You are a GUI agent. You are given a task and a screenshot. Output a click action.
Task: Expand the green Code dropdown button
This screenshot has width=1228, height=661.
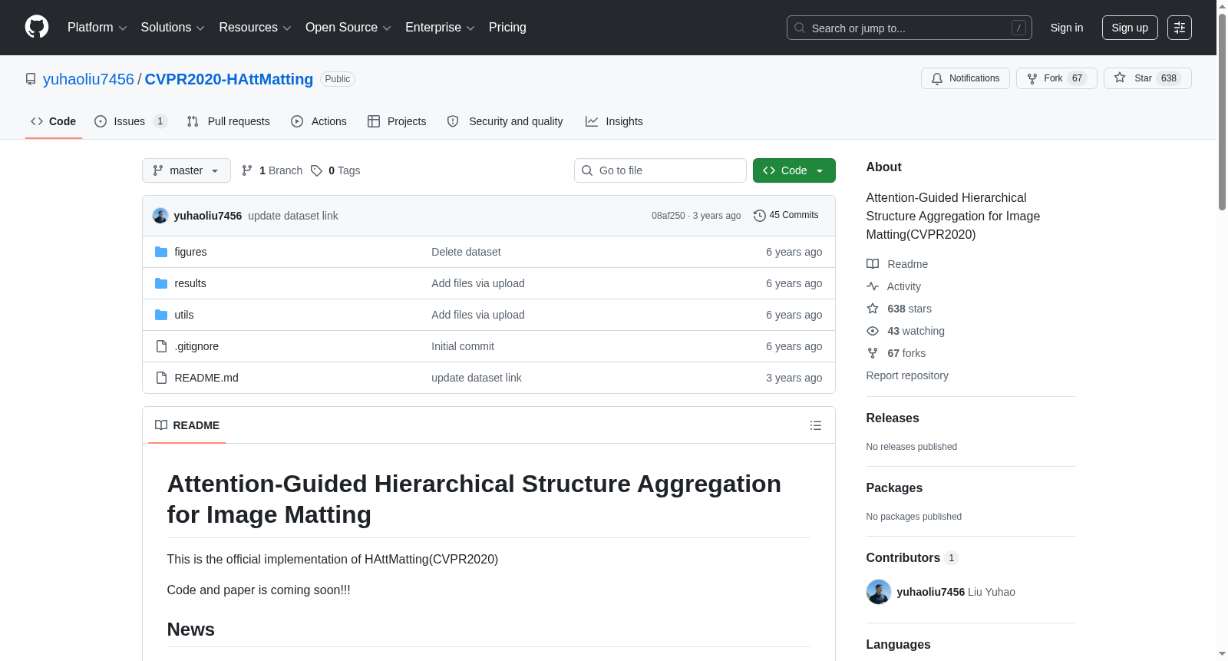tap(794, 170)
